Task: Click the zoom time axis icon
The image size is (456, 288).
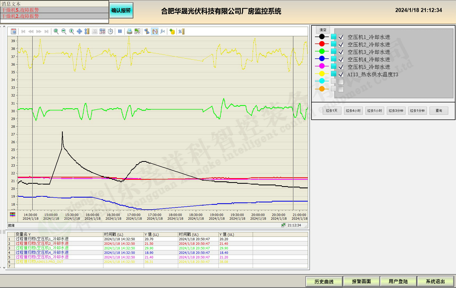Action: pyautogui.click(x=64, y=31)
